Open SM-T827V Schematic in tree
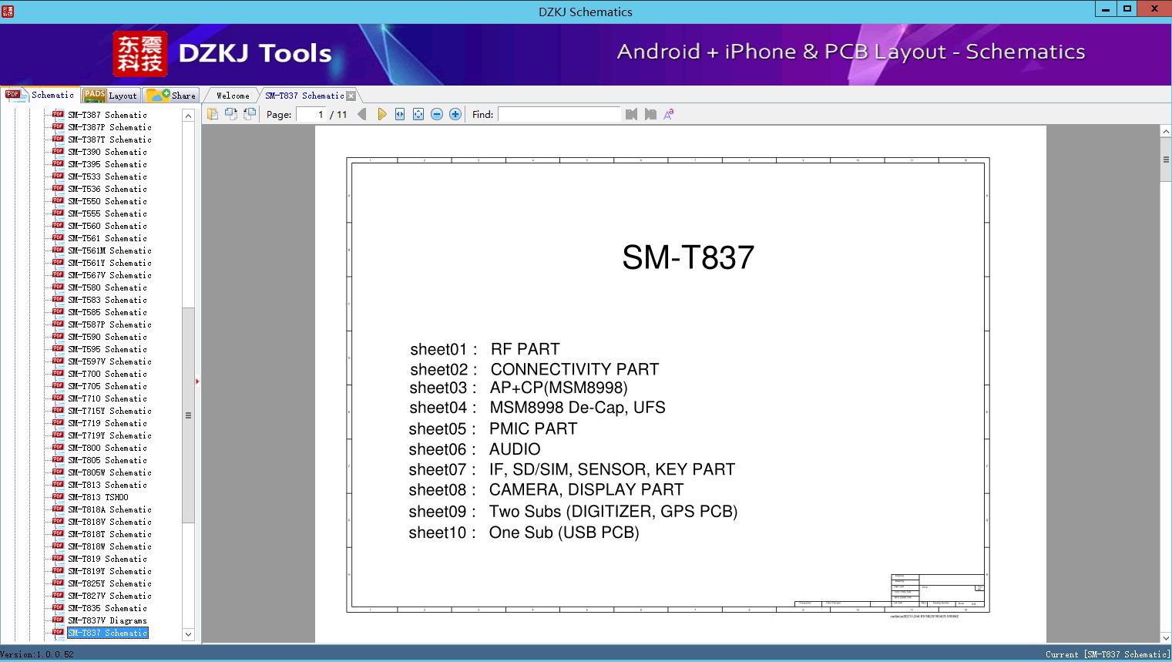This screenshot has width=1172, height=662. [109, 596]
